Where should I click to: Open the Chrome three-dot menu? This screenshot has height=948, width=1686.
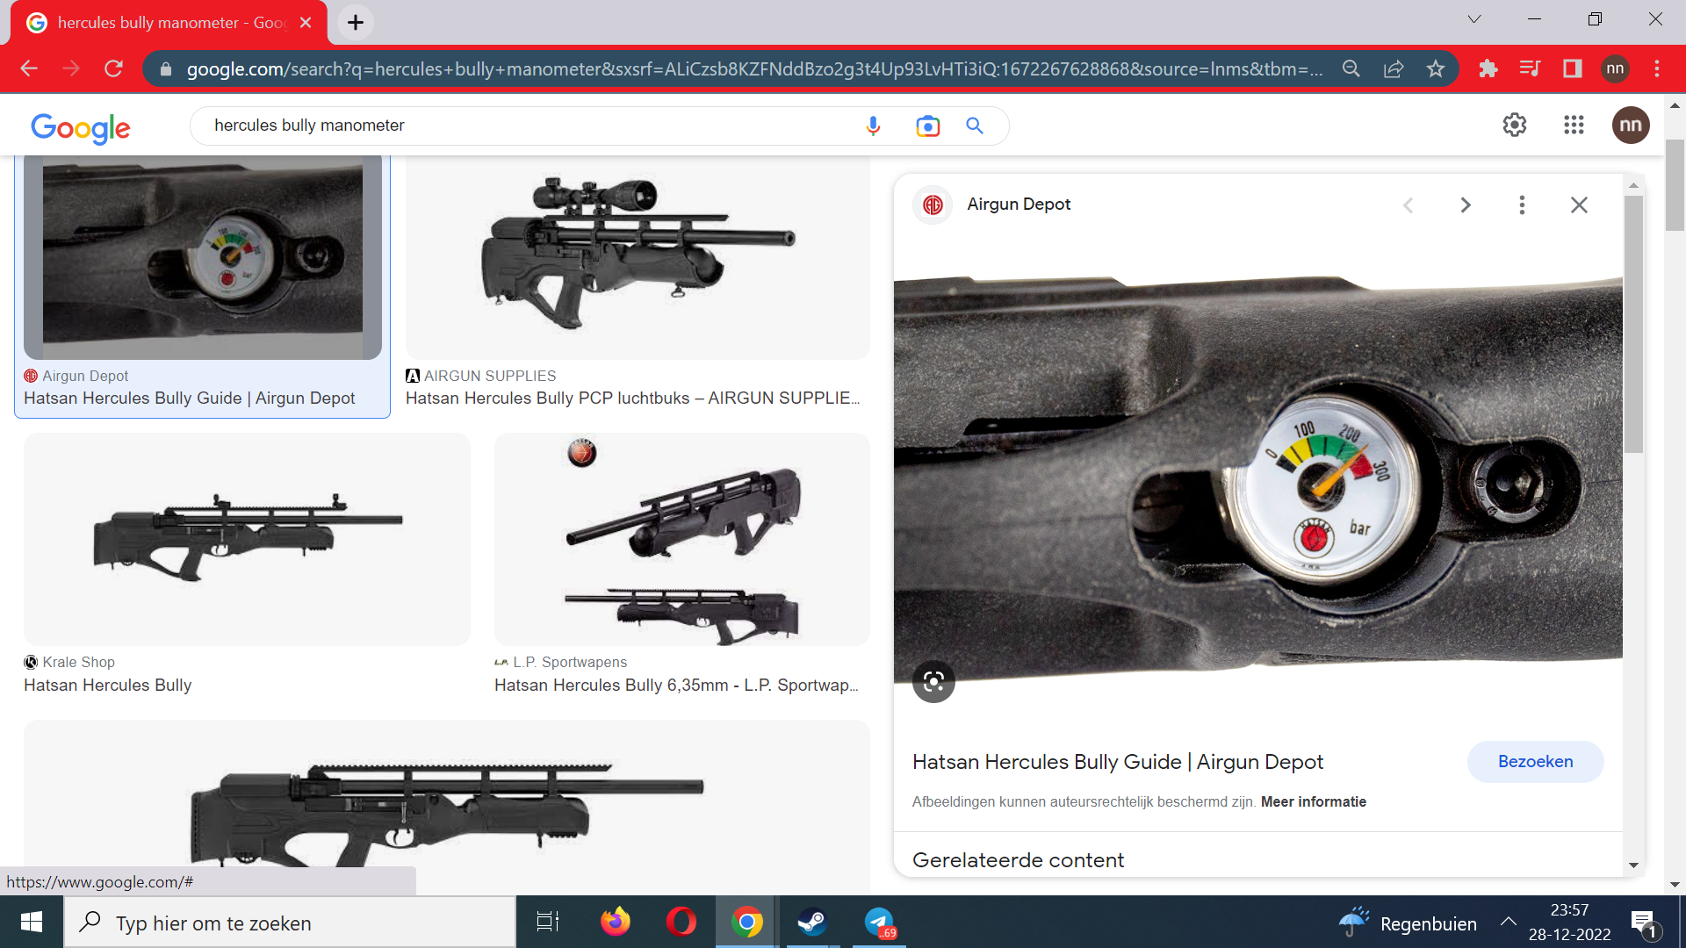(1657, 68)
